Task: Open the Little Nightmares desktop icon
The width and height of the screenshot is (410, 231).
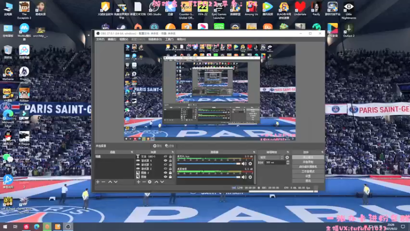Action: [348, 10]
